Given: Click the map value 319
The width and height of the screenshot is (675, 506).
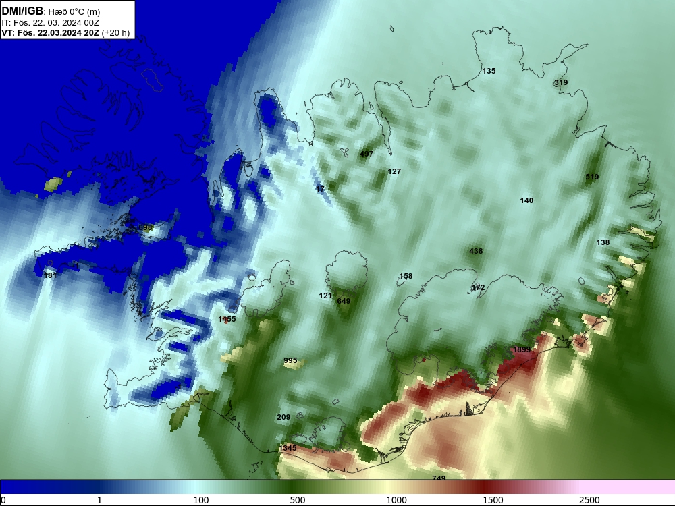Looking at the screenshot, I should [561, 82].
